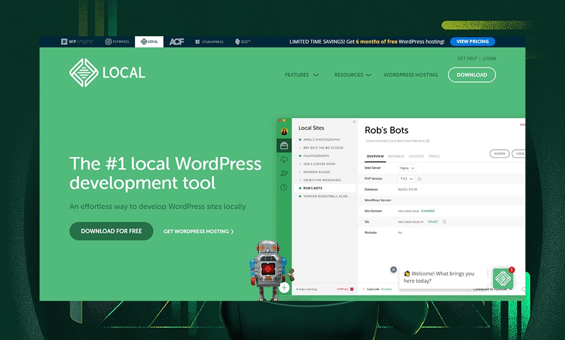This screenshot has width=565, height=340.
Task: Expand the Resources dropdown menu
Action: (x=353, y=74)
